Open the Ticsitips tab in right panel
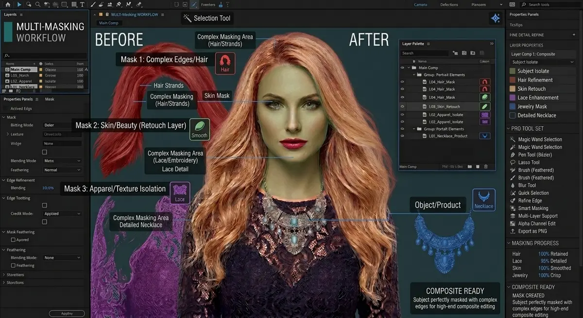The height and width of the screenshot is (318, 583). [x=516, y=24]
